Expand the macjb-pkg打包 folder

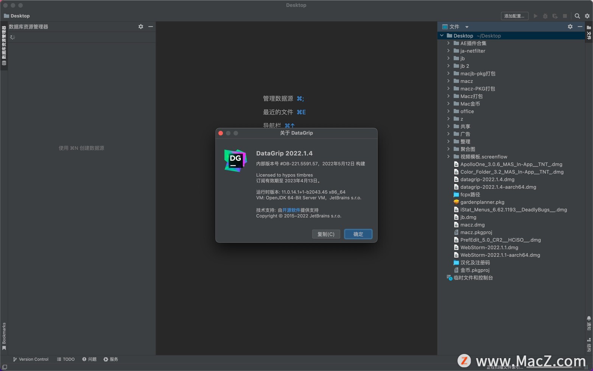[x=448, y=73]
